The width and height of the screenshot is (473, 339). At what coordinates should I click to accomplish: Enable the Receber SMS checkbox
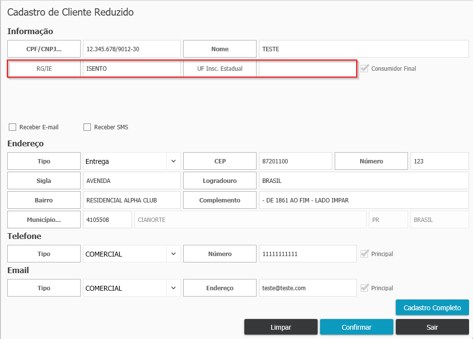(x=87, y=127)
